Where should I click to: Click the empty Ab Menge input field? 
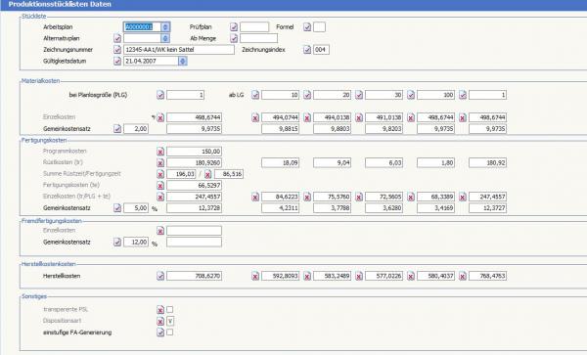258,38
